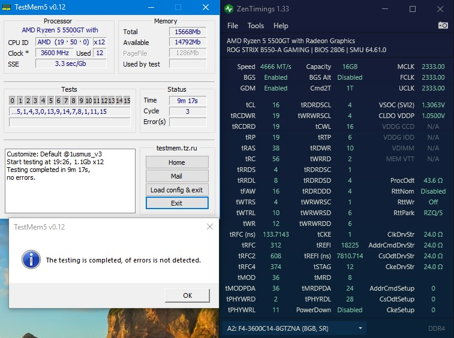Click the empty Error(s) field
The width and height of the screenshot is (454, 338).
188,122
